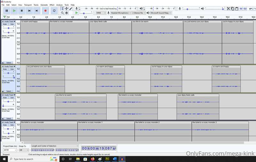This screenshot has height=162, width=256.
Task: Click the Silence audio selection icon
Action: 245,9
